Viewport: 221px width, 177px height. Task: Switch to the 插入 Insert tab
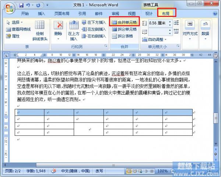click(41, 14)
